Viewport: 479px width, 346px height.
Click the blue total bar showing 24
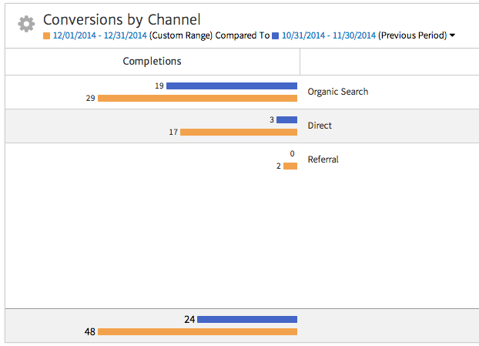tap(246, 319)
